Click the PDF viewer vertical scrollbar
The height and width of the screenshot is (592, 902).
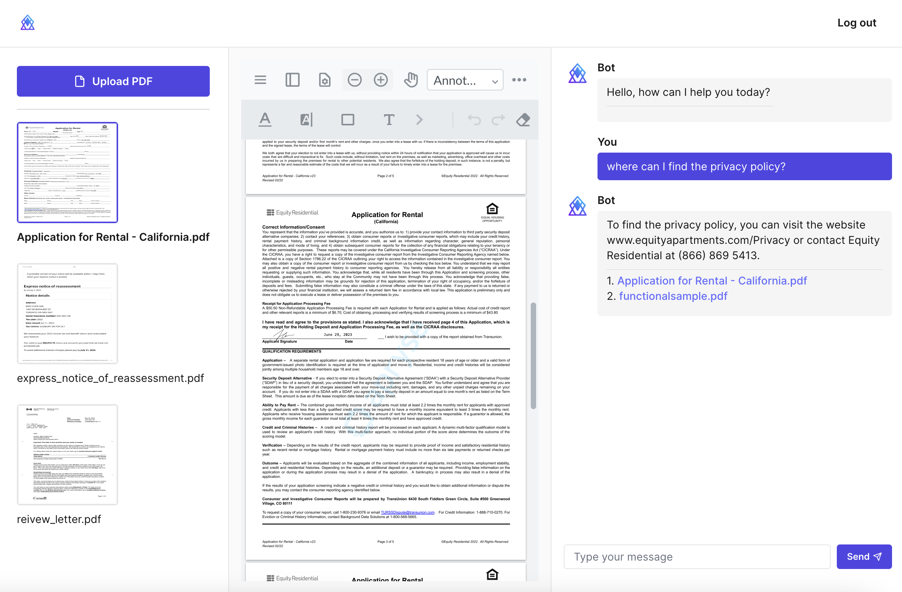[533, 355]
